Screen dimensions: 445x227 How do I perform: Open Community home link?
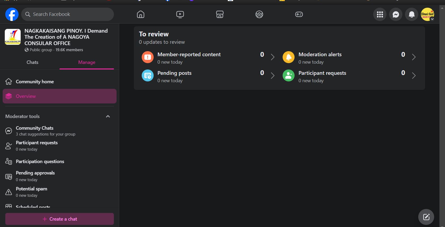point(35,82)
